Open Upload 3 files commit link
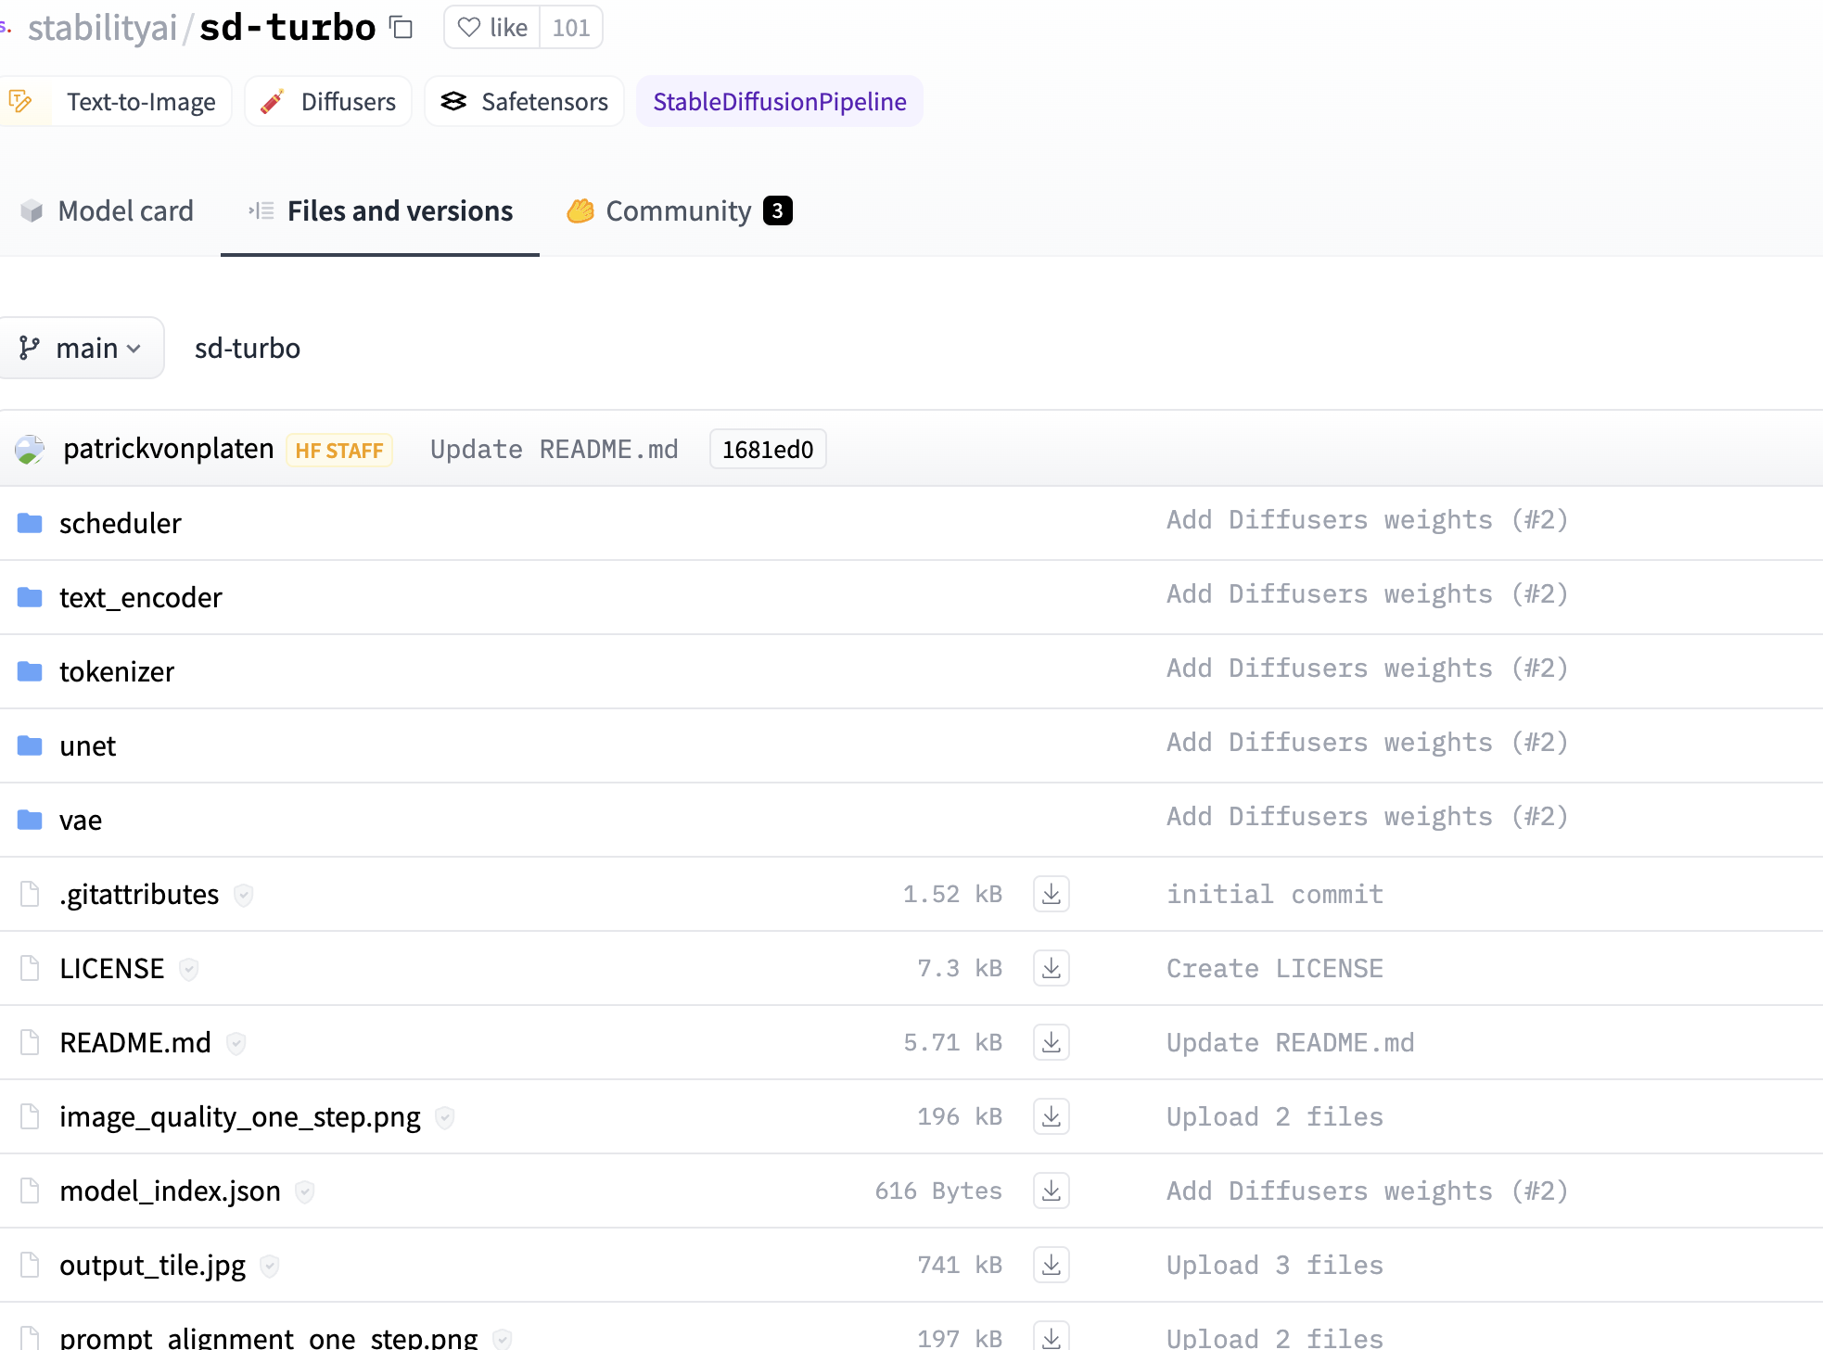The image size is (1823, 1350). 1275,1266
